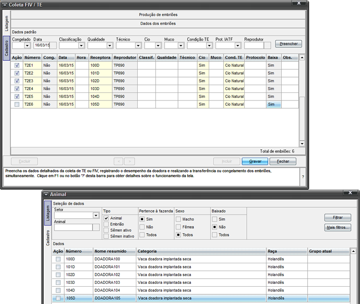Viewport: 360px width, 304px height.
Task: Uncheck the checkbox for embryo T2E3
Action: 17,81
